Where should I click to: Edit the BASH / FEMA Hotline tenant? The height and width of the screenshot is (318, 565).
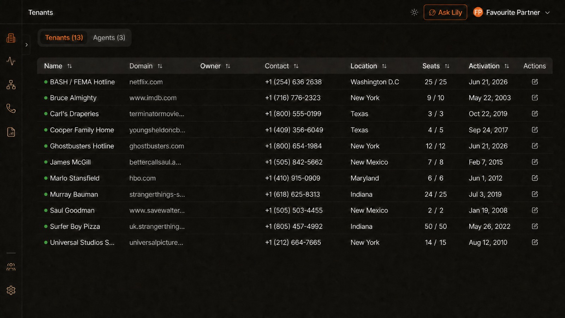tap(535, 82)
